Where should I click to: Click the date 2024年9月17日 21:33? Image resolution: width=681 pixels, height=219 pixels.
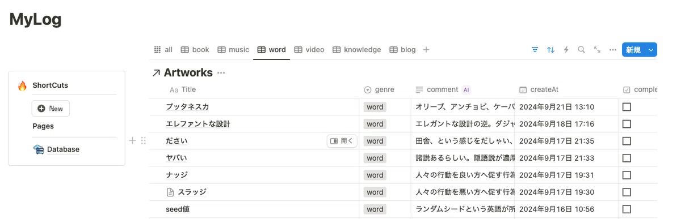click(557, 158)
